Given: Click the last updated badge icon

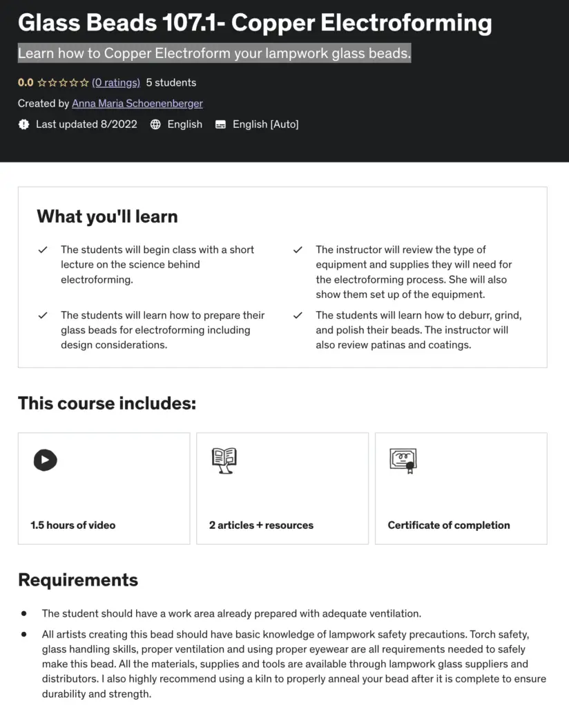Looking at the screenshot, I should (x=24, y=124).
